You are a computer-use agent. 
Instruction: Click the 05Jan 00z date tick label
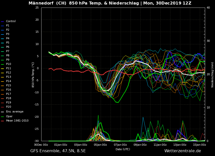pos(100,145)
